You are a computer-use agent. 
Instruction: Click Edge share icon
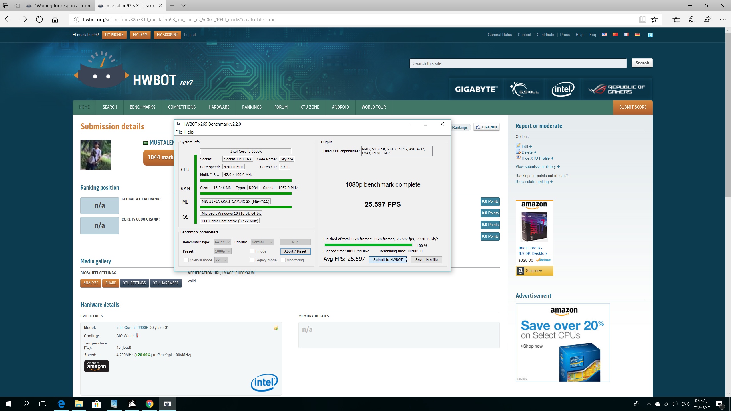pos(707,19)
